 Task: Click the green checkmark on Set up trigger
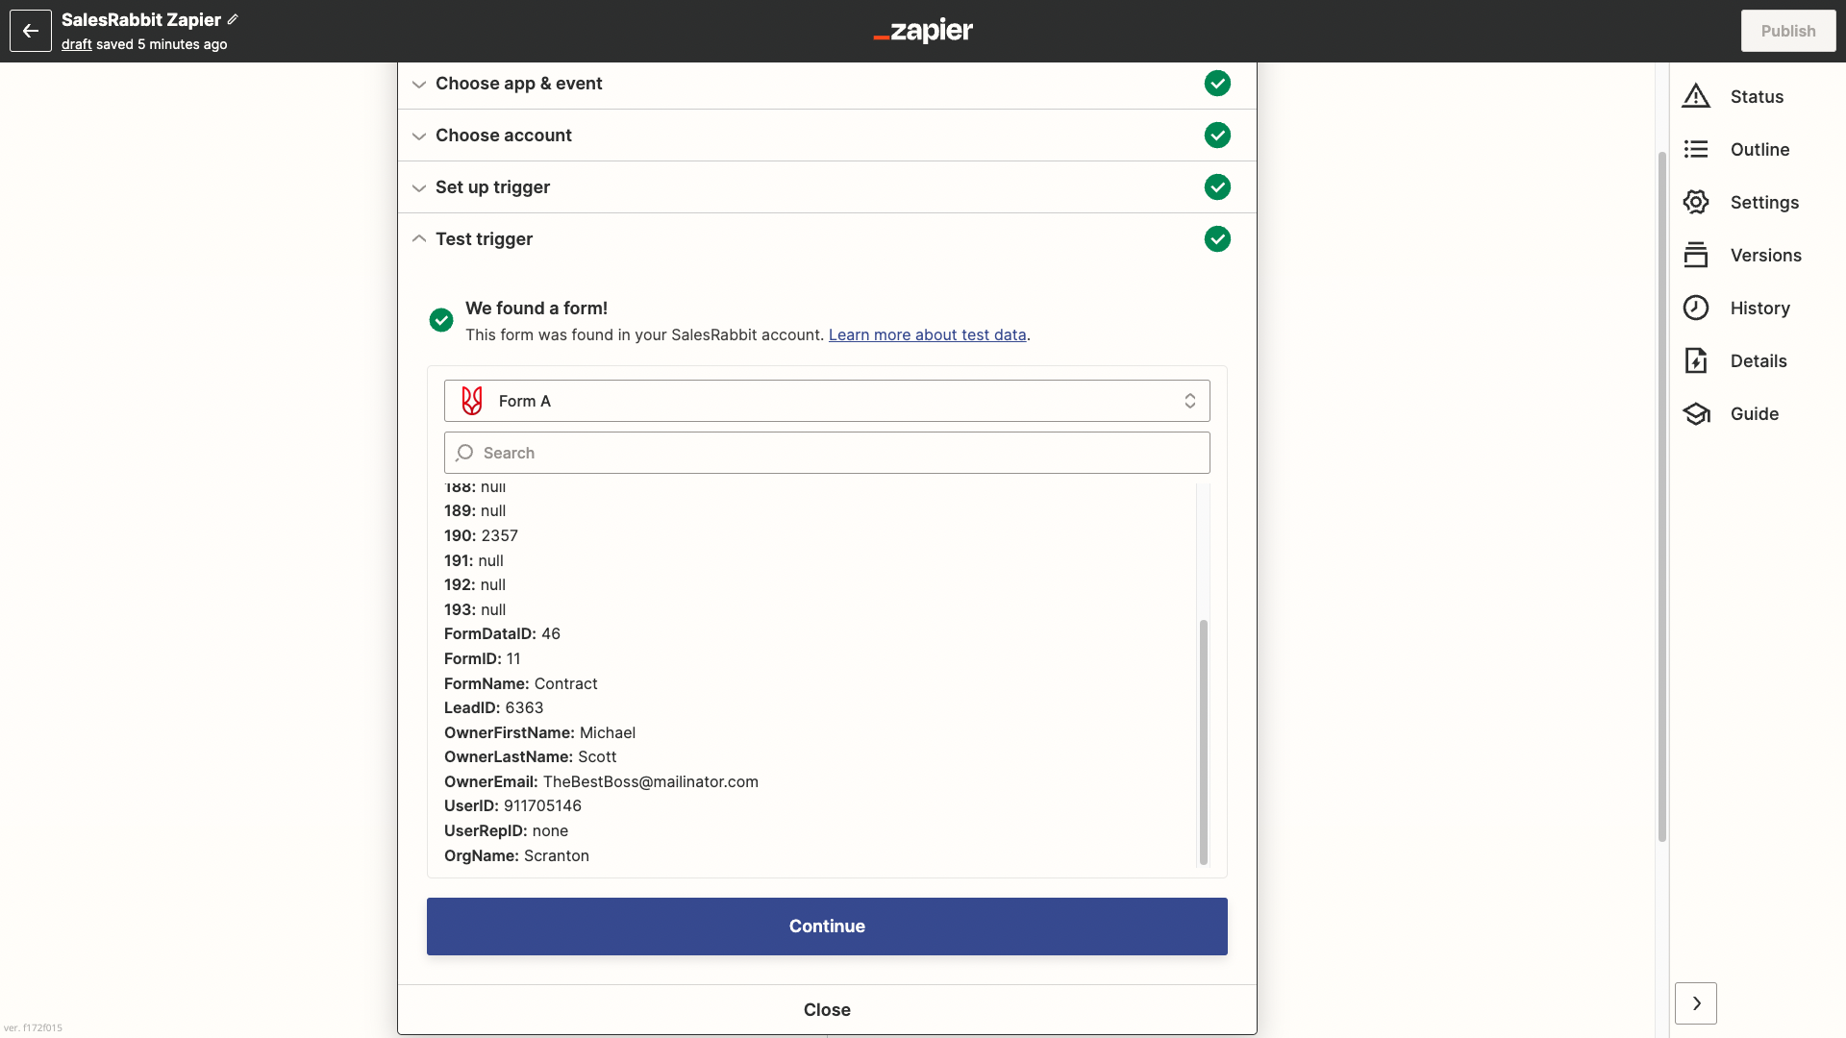click(1217, 187)
